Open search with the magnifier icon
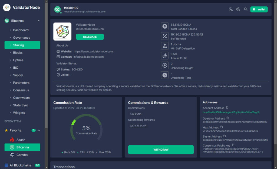This screenshot has width=277, height=169. coord(246,9)
